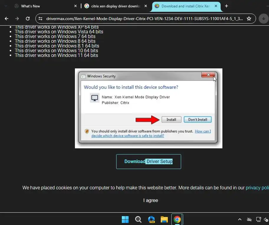Open the Windows Start menu
269x225 pixels.
[125, 219]
